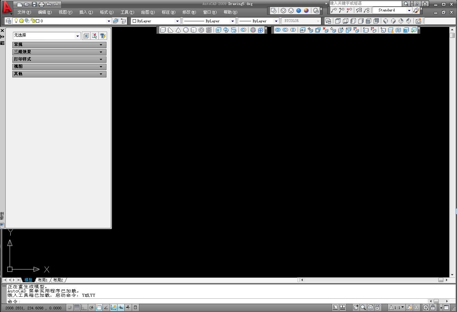Click the Create Camera icon in view toolbar

point(418,21)
